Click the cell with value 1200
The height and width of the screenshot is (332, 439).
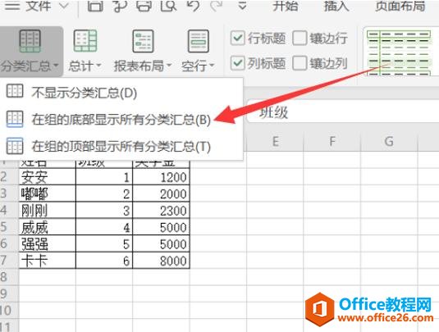(x=161, y=176)
